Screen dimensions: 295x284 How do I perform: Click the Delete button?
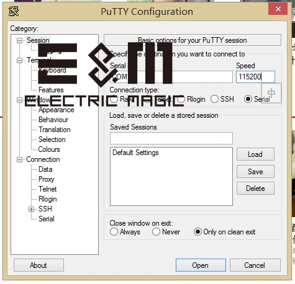255,189
